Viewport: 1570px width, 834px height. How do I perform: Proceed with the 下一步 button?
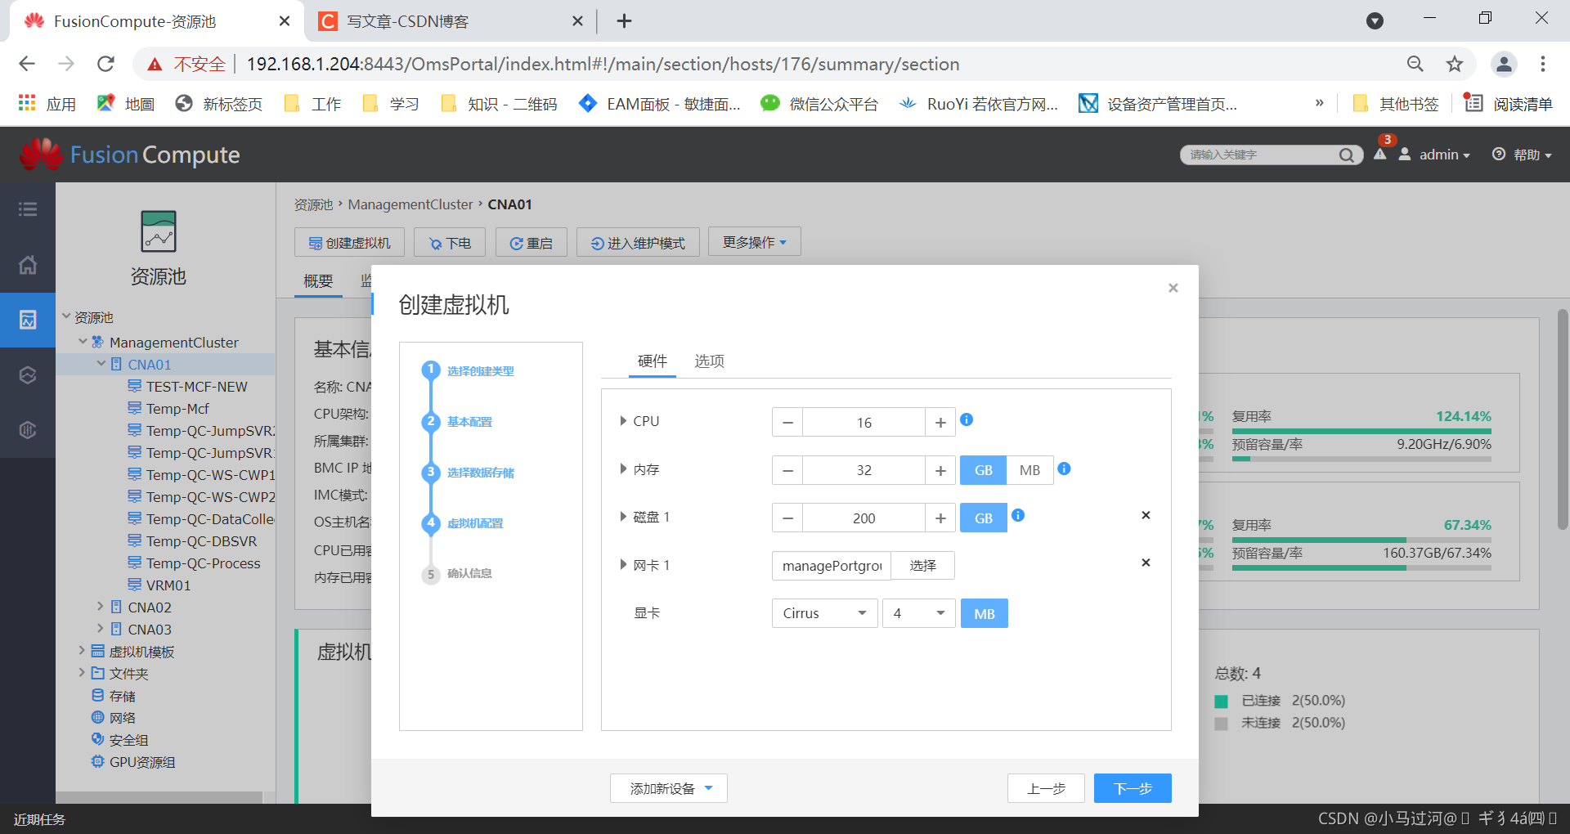(1132, 788)
